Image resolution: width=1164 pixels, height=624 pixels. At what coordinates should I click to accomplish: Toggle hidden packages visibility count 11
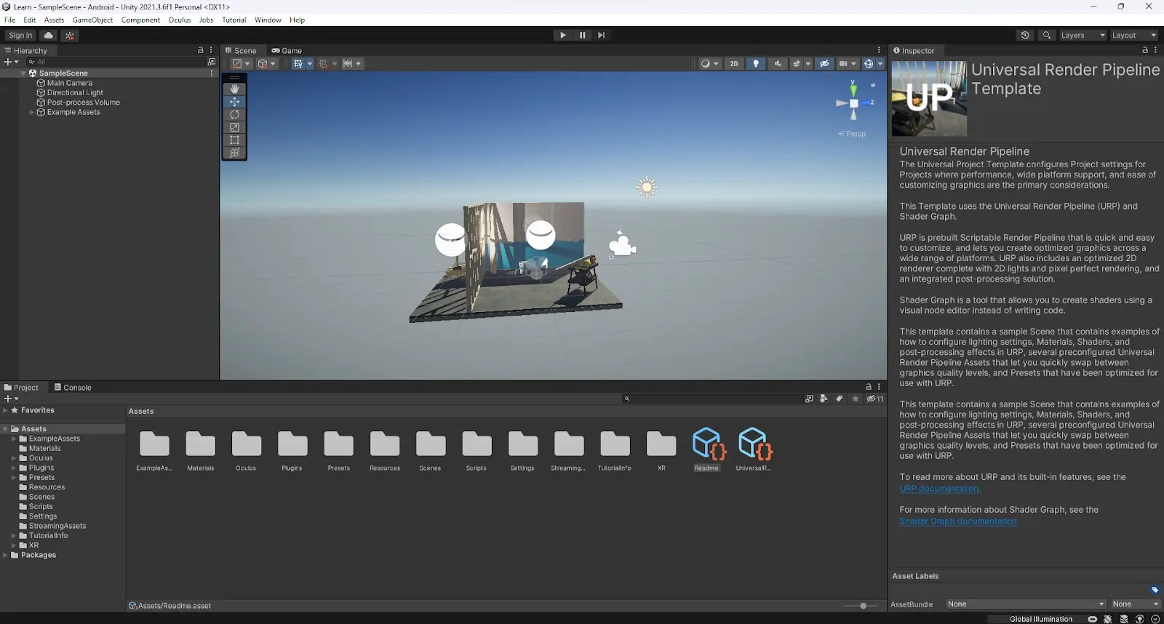875,399
